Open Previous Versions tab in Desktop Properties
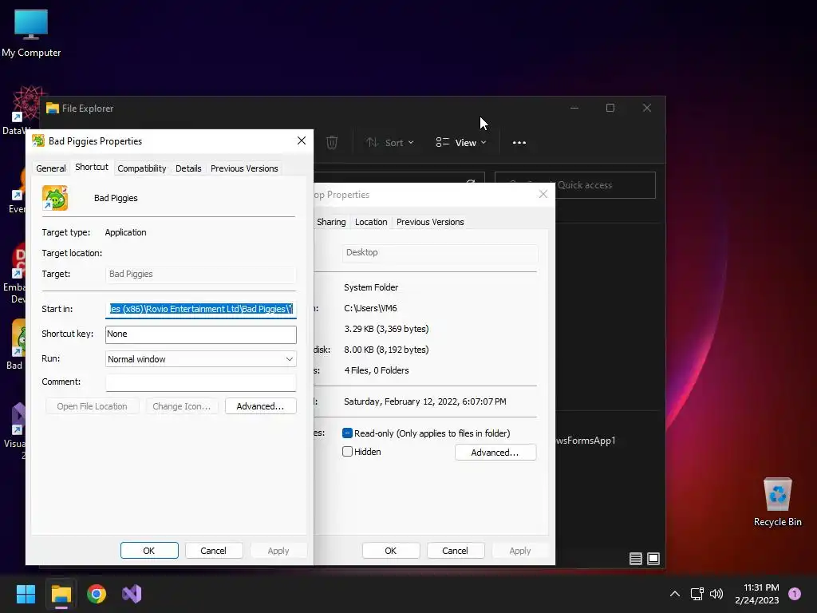 (x=430, y=222)
